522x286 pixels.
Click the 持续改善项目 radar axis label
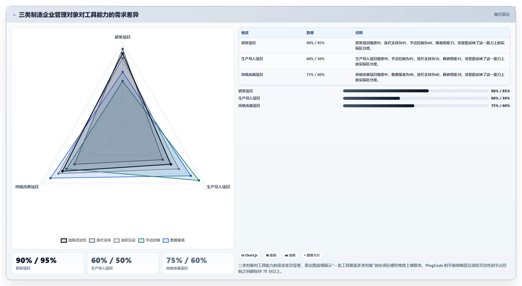pyautogui.click(x=27, y=187)
